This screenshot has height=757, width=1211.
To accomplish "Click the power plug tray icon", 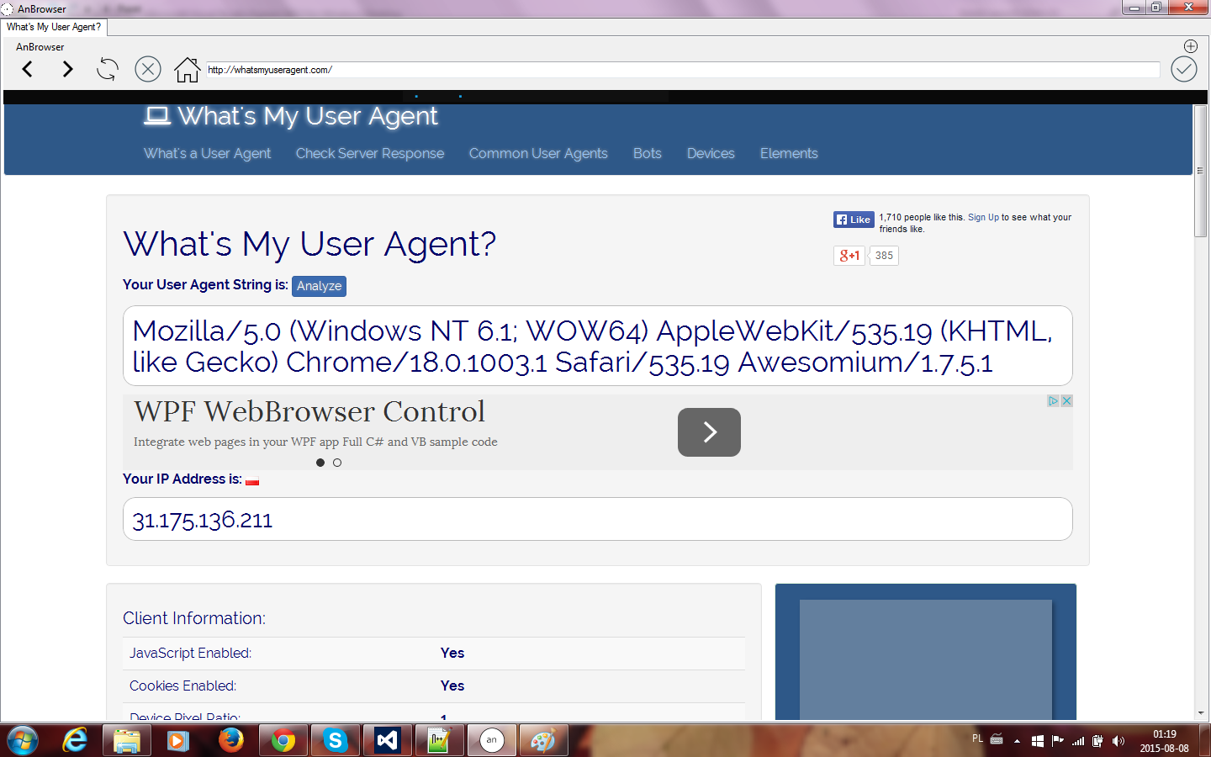I will [1097, 741].
